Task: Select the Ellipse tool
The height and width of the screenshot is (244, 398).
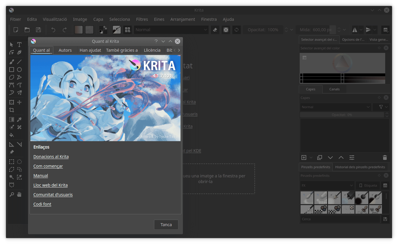Action: 19,70
